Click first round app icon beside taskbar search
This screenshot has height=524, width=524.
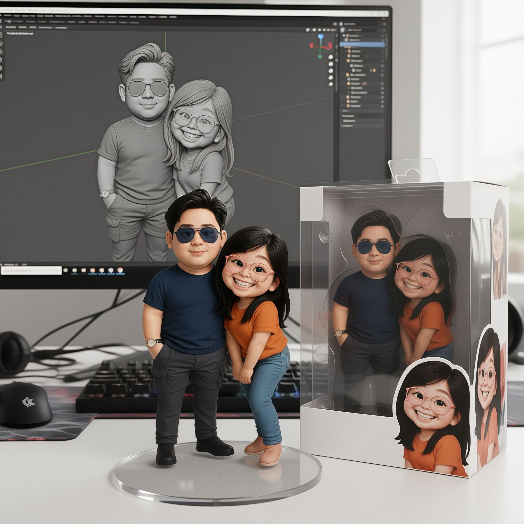65,270
